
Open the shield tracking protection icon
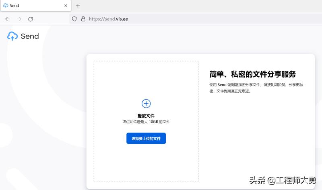point(74,19)
